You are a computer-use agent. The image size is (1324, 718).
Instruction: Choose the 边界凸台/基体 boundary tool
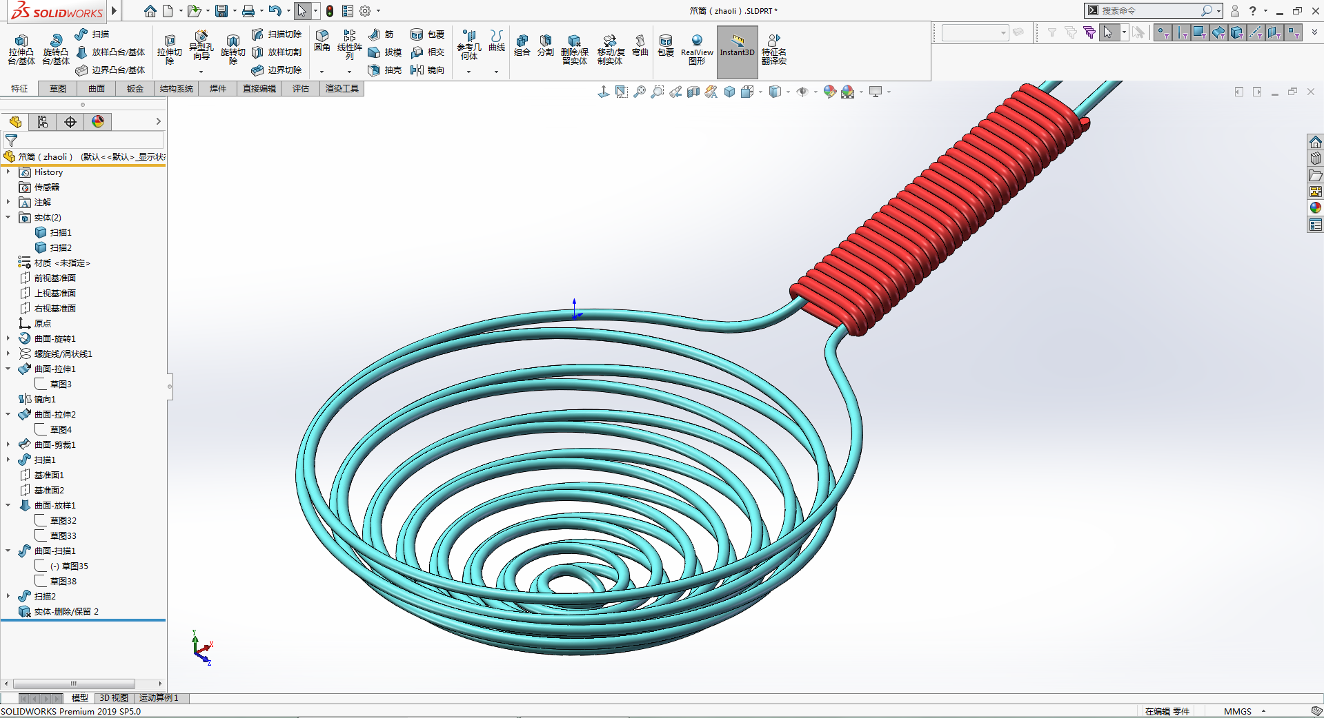110,70
